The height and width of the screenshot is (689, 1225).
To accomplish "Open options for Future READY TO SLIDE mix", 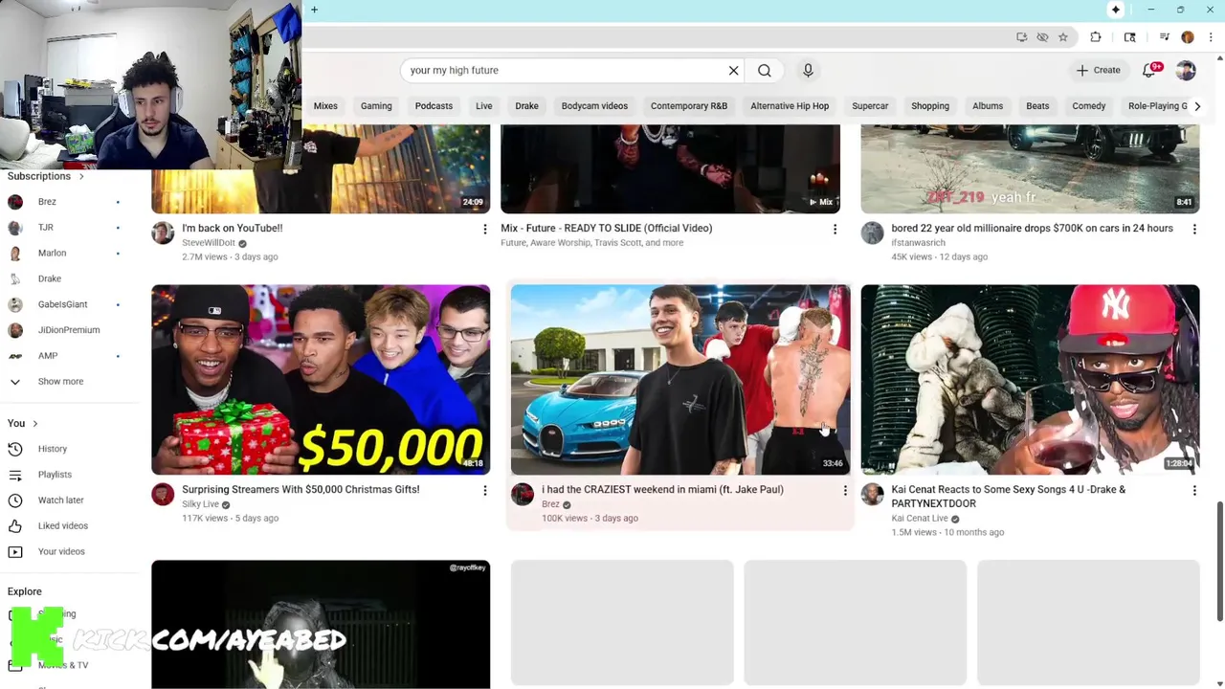I will [x=835, y=230].
